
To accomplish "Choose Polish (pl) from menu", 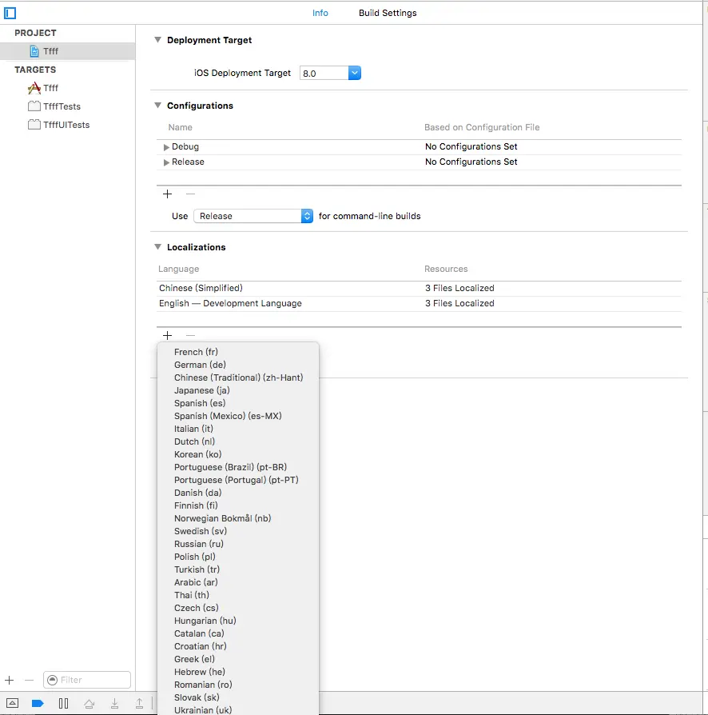I will (238, 557).
